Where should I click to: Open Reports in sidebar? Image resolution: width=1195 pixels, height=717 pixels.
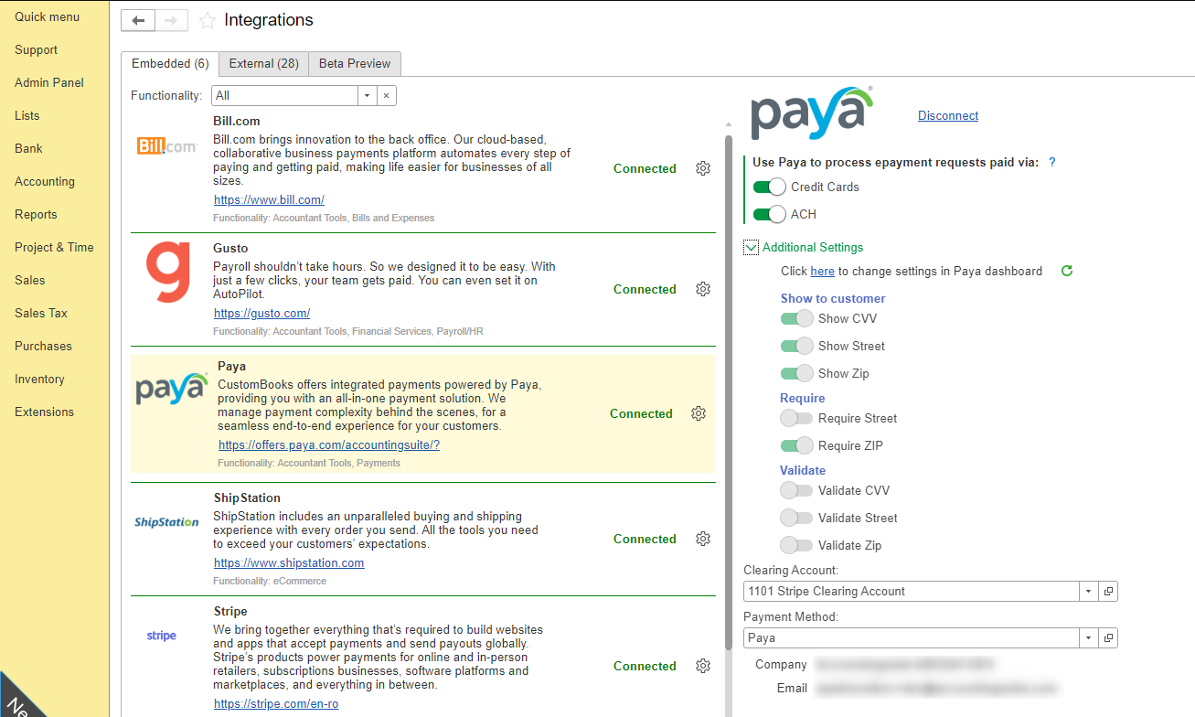click(x=36, y=214)
